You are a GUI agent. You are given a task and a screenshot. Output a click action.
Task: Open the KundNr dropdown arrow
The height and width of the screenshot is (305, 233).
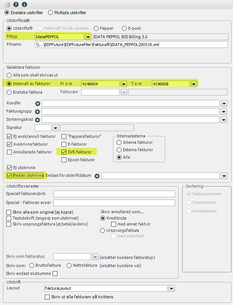[x=224, y=103]
